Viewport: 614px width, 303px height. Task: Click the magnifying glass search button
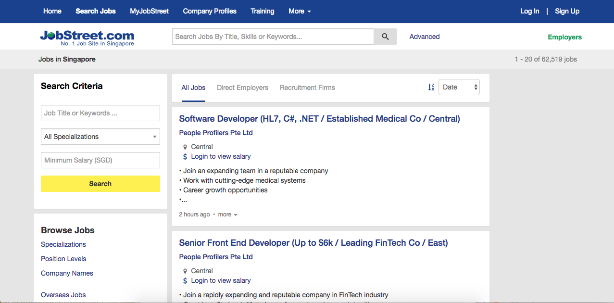(385, 37)
